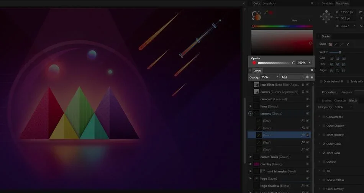Open the Layers panel options menu icon
364x193 pixels.
coord(312,70)
